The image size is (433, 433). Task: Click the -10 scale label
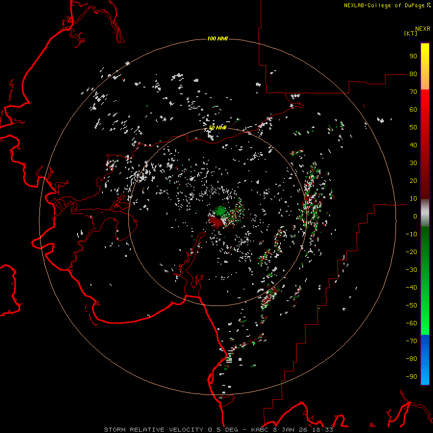[x=411, y=234]
